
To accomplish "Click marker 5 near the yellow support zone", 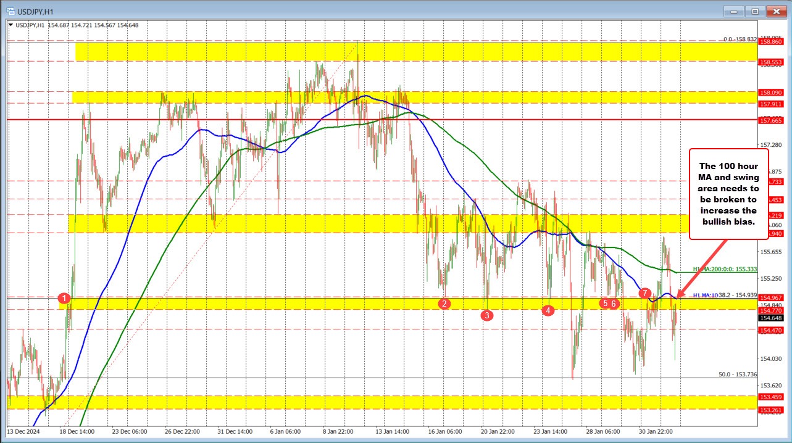I will coord(604,304).
